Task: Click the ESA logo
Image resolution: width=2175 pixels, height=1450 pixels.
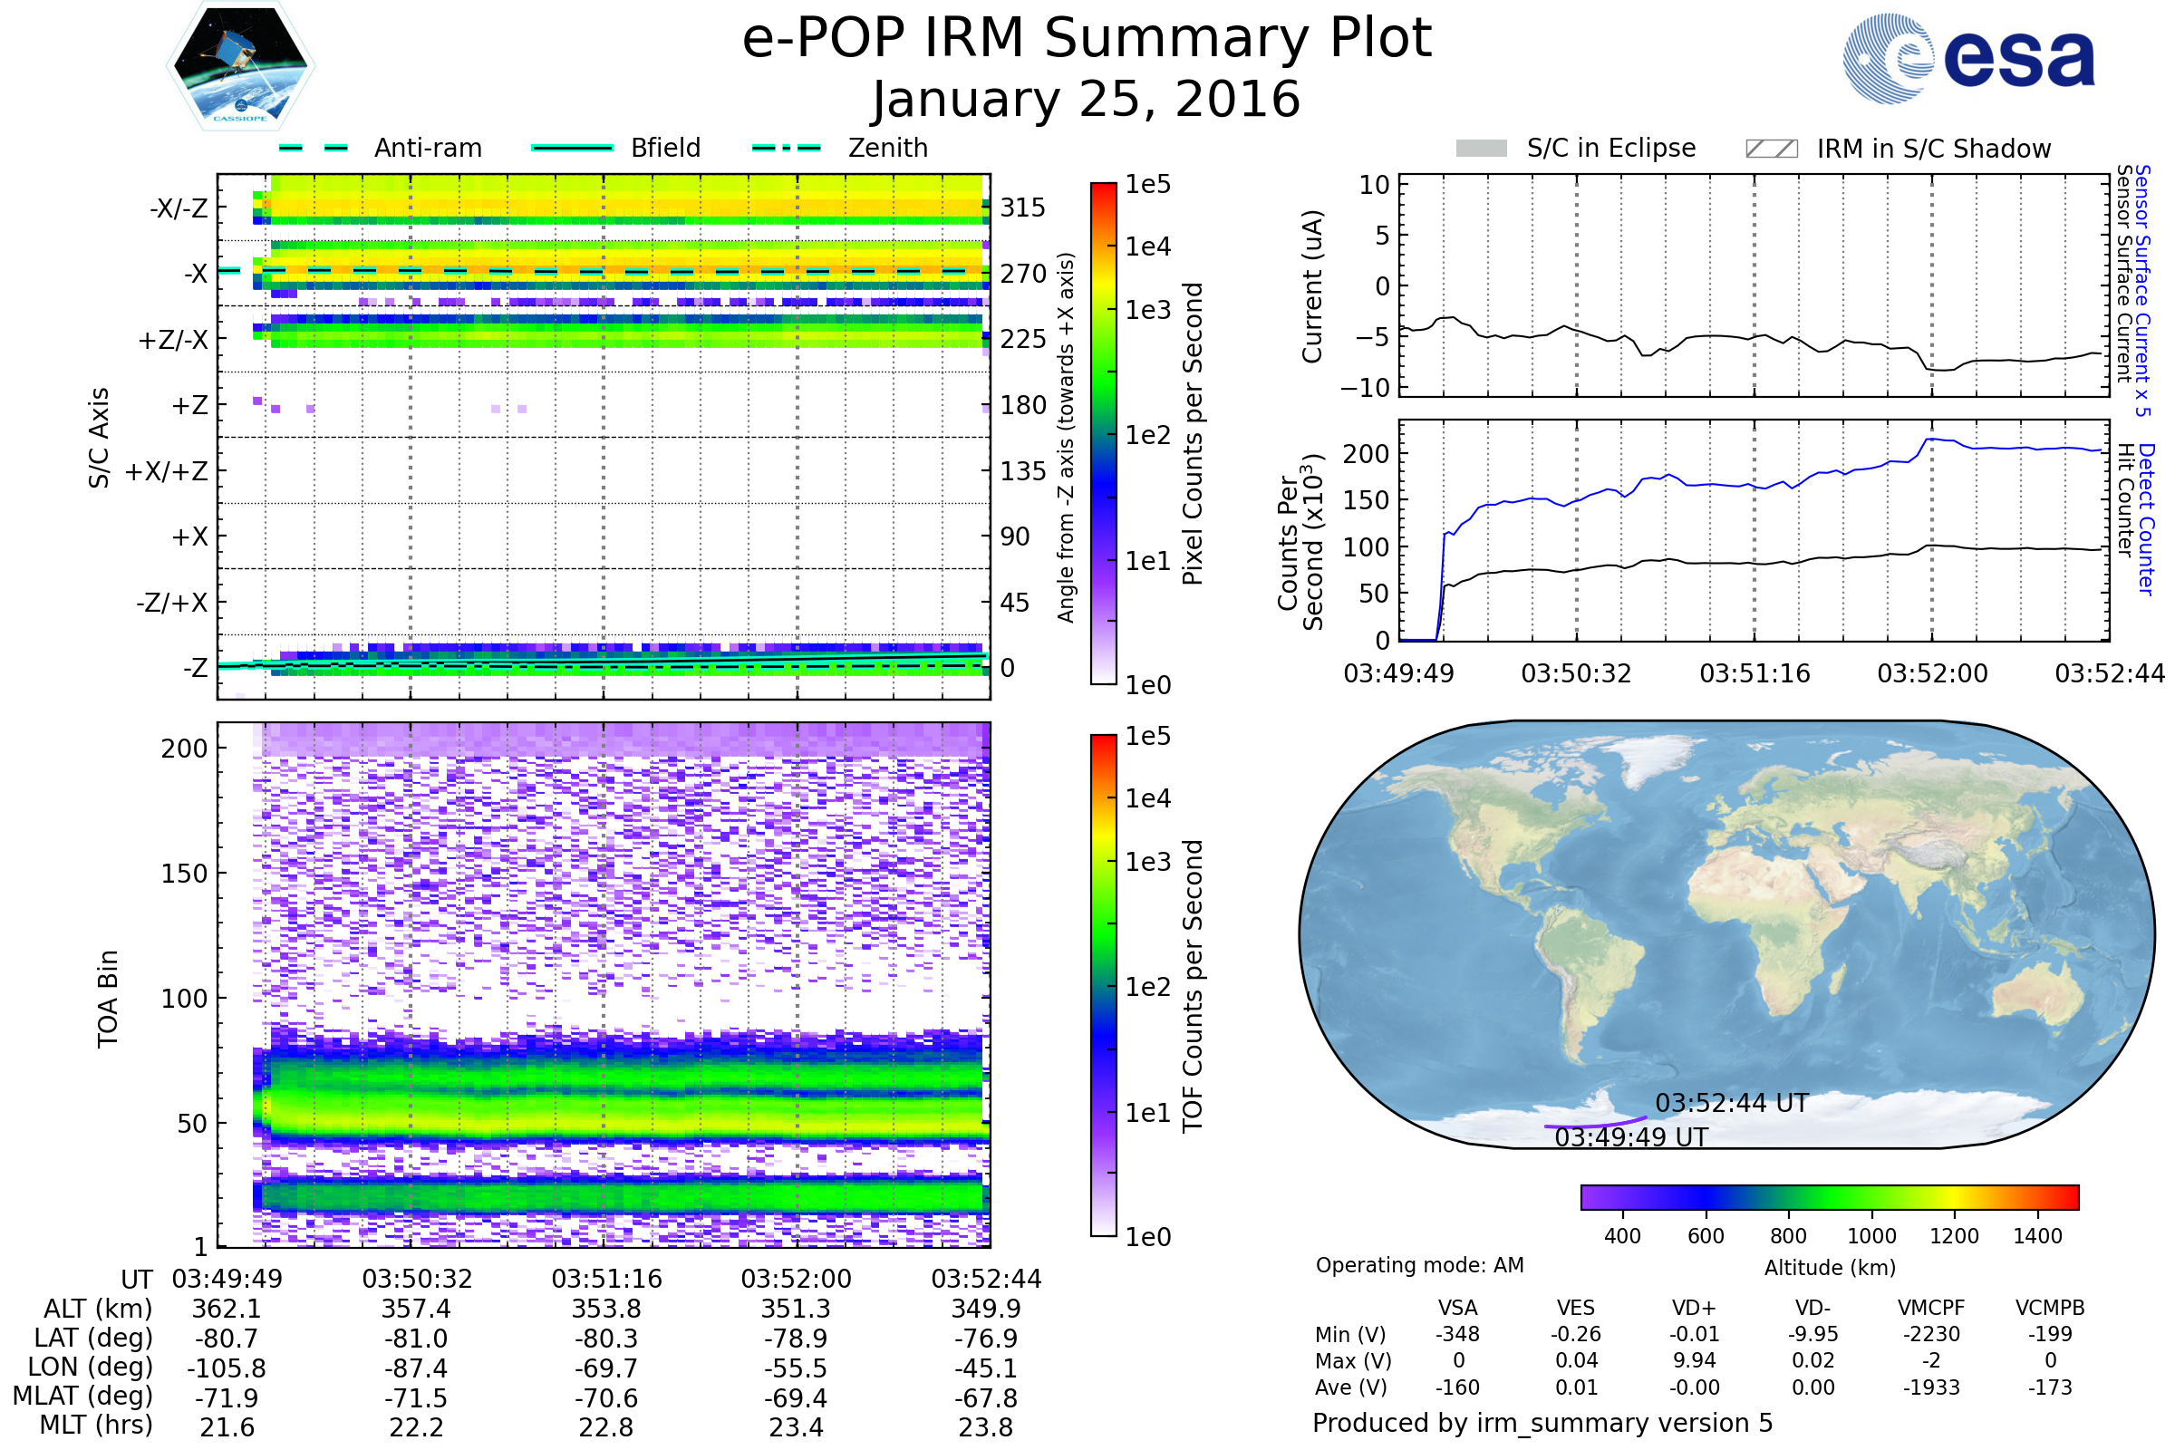Action: [1969, 57]
